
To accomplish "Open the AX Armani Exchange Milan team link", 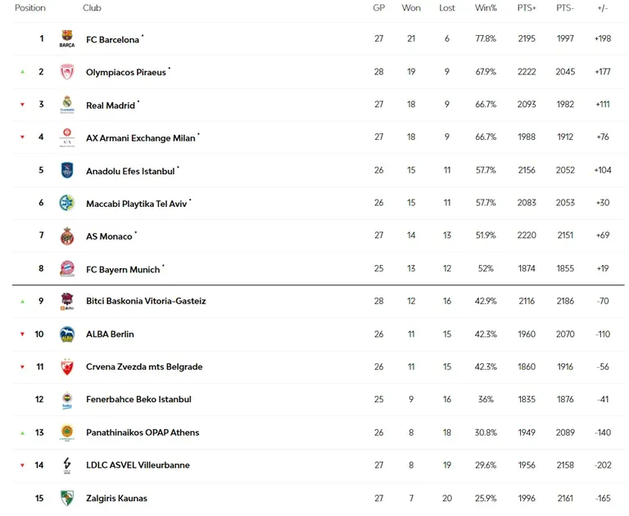I will tap(141, 138).
